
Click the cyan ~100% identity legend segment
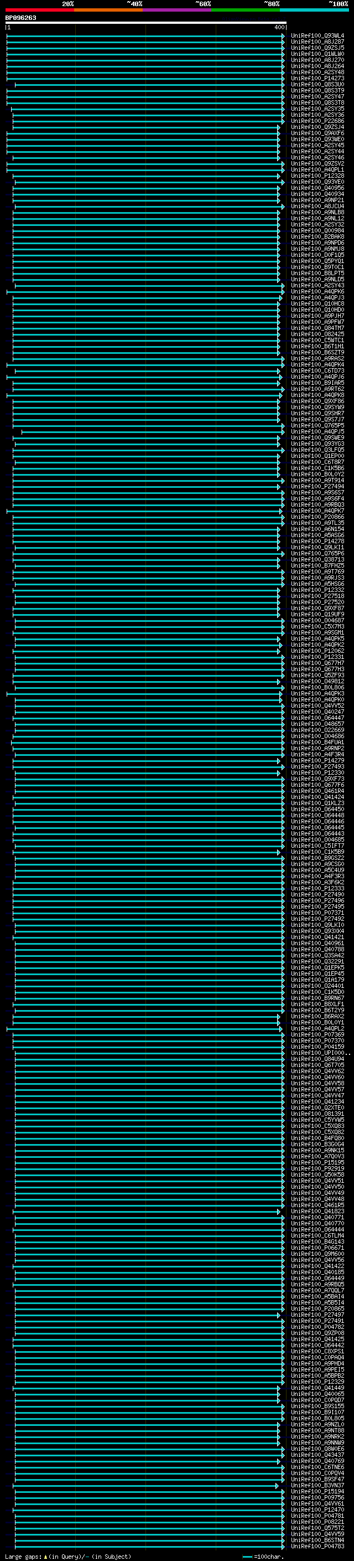(314, 10)
